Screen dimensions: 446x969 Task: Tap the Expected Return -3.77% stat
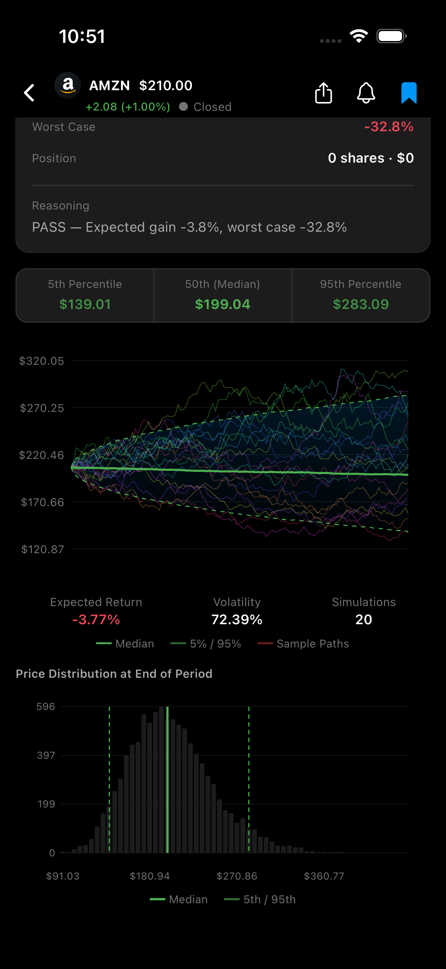tap(96, 611)
